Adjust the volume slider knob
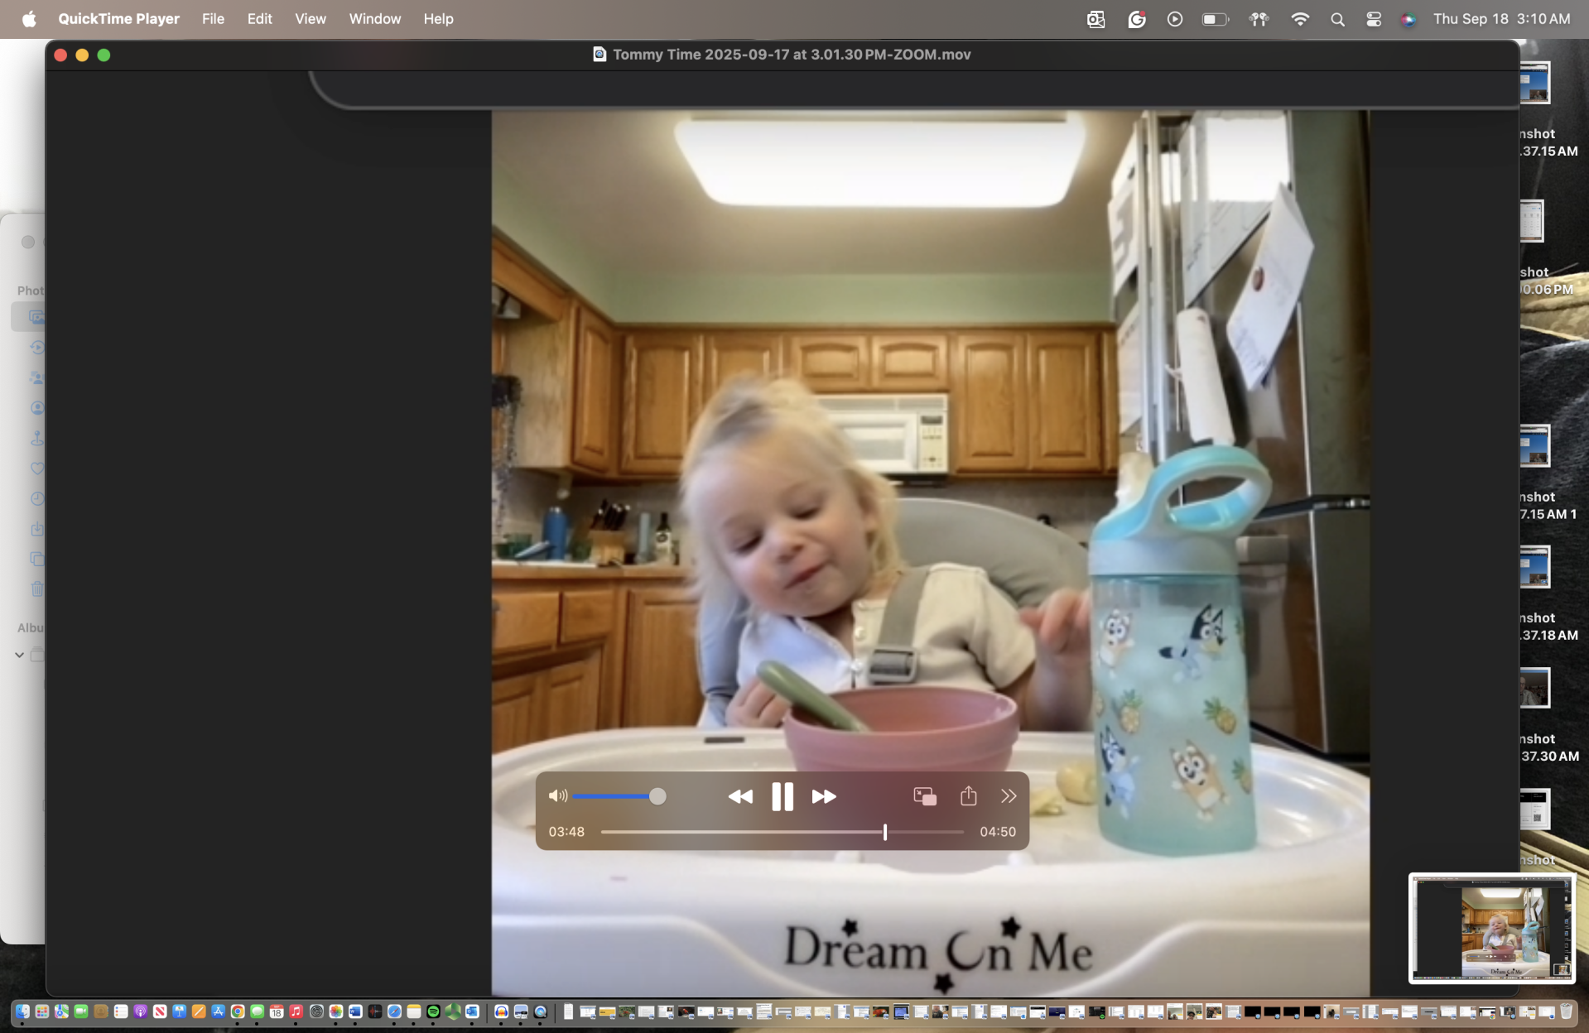Viewport: 1589px width, 1033px height. tap(657, 796)
